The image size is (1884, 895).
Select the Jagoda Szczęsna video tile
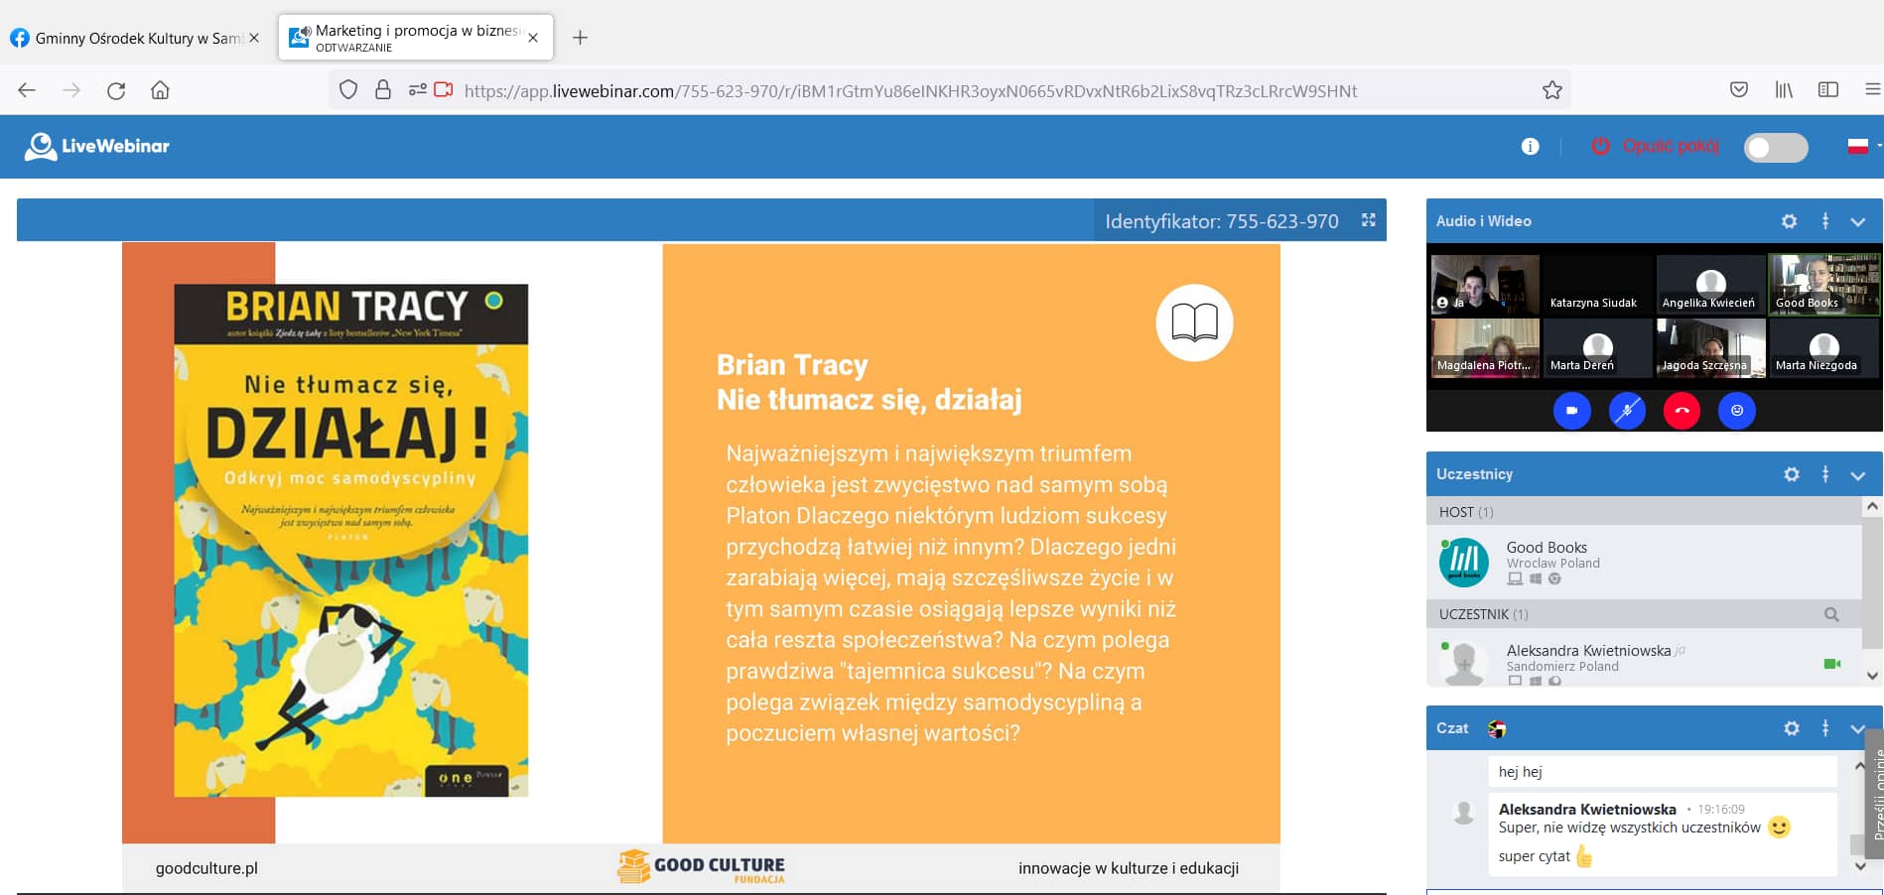[1710, 347]
